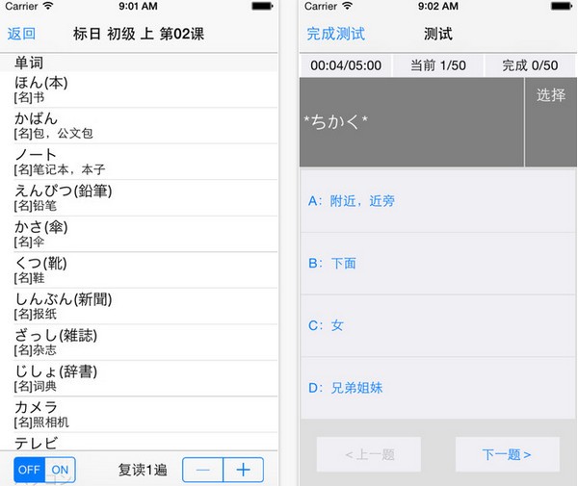Select the word えんぴつ(鉛筆)

[139, 197]
